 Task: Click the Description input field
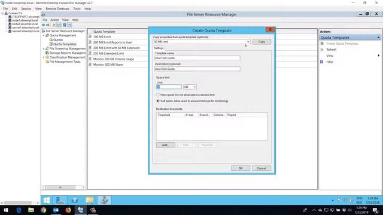tap(197, 69)
